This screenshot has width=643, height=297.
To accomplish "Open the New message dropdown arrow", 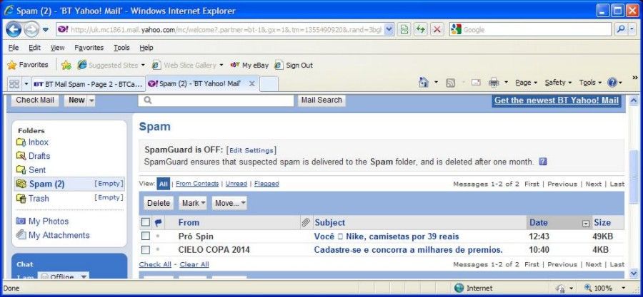I will (x=91, y=100).
